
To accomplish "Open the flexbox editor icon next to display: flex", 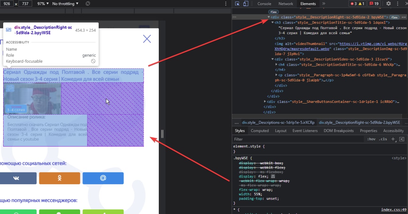I will coord(273,176).
